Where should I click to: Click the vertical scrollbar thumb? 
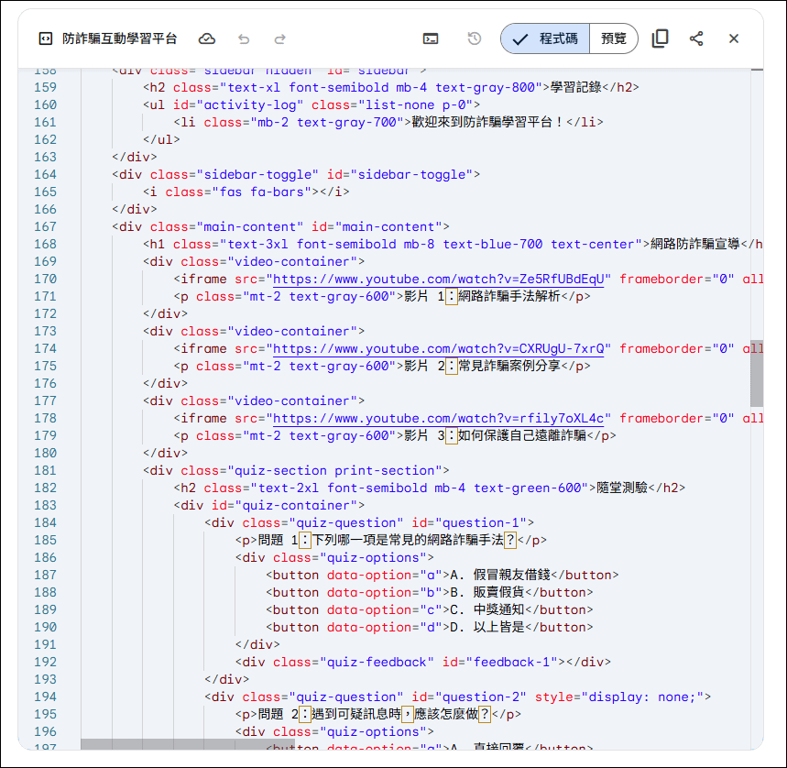pos(757,373)
